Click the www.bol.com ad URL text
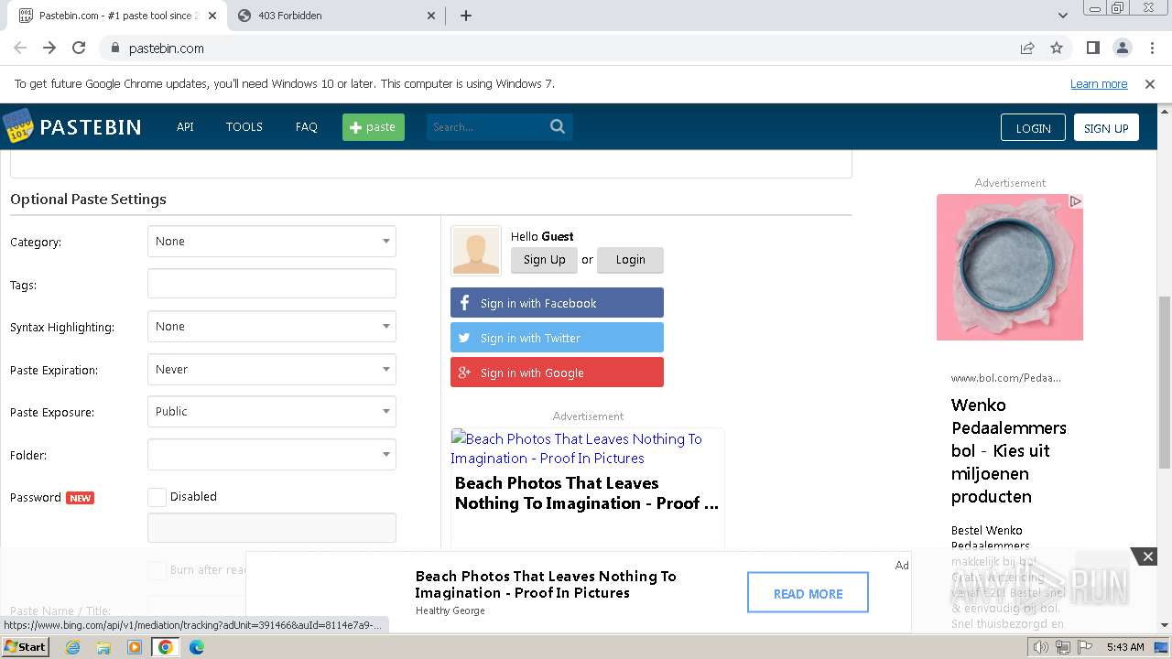The width and height of the screenshot is (1172, 659). (x=1005, y=377)
